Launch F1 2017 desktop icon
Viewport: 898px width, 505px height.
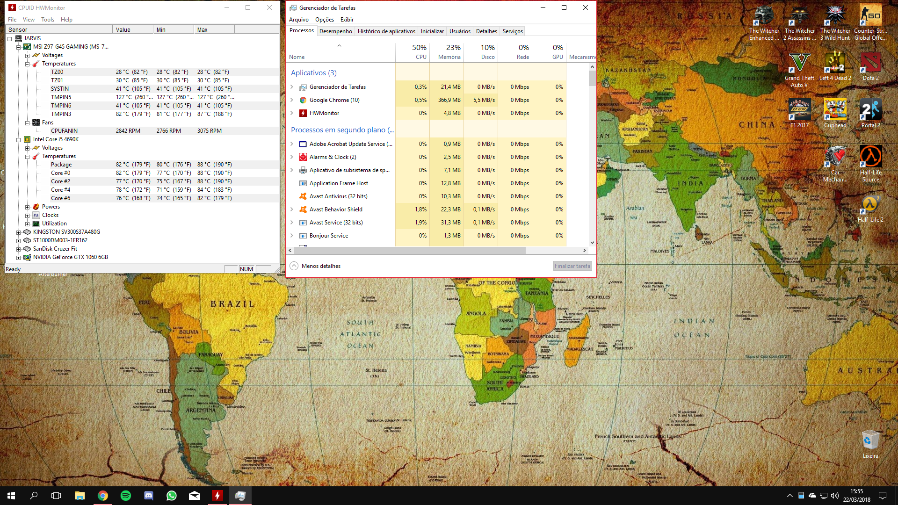[799, 114]
